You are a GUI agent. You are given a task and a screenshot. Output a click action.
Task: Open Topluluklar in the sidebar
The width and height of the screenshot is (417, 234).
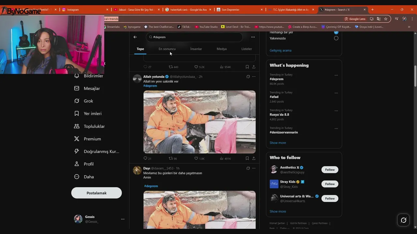89,126
